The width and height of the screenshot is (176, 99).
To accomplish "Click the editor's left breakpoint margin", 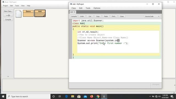I will pyautogui.click(x=70, y=39).
